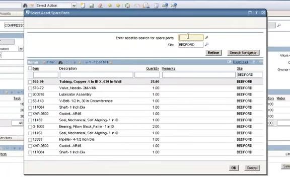Screen dimensions: 290x181
Task: Sort by the Site column header
Action: coord(240,68)
